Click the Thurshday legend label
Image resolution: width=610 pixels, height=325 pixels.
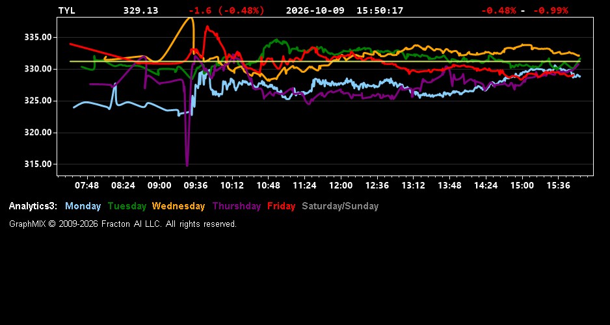(237, 207)
